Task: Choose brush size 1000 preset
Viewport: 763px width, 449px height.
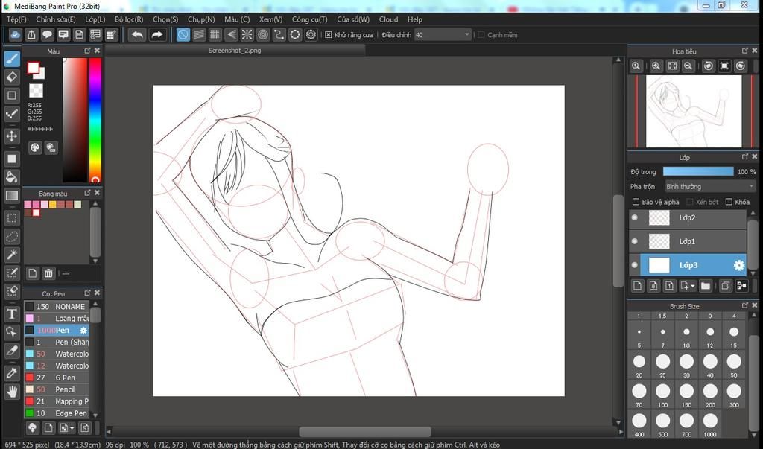Action: pos(710,423)
